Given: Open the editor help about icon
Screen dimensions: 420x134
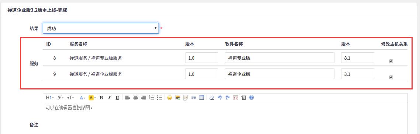Looking at the screenshot, I should tap(251, 98).
